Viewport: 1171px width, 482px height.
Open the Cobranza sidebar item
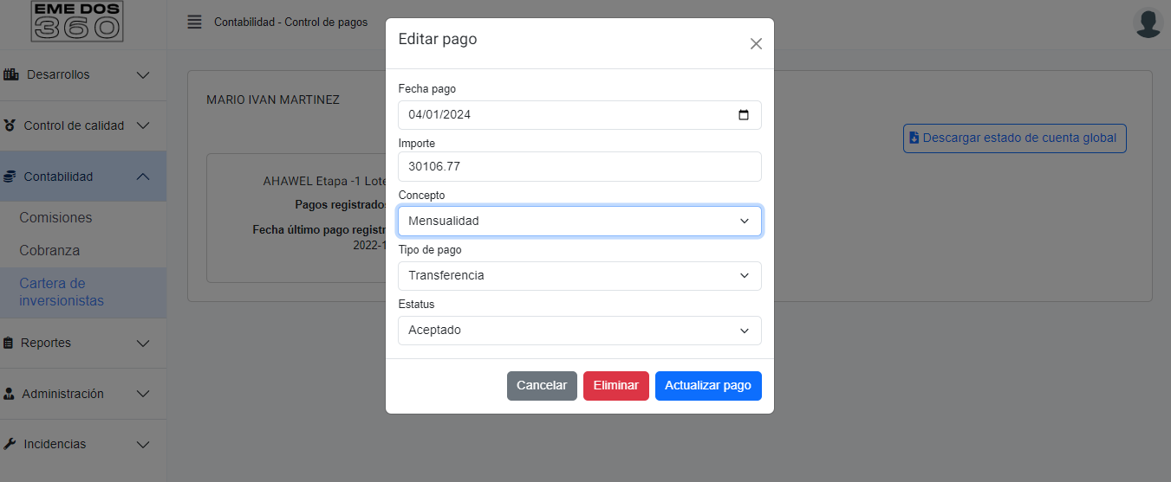(x=49, y=251)
